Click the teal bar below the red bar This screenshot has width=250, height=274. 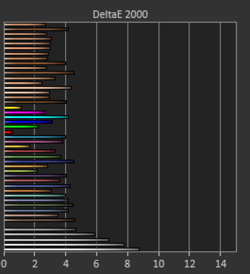[x=35, y=137]
